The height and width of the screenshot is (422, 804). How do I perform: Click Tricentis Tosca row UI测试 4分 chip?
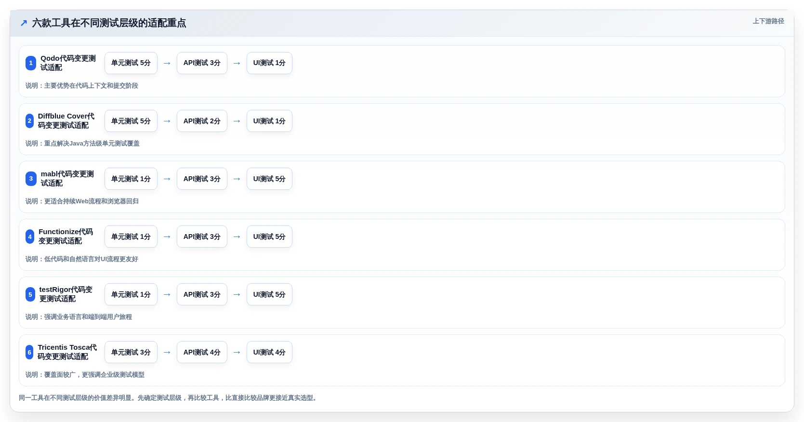tap(269, 352)
